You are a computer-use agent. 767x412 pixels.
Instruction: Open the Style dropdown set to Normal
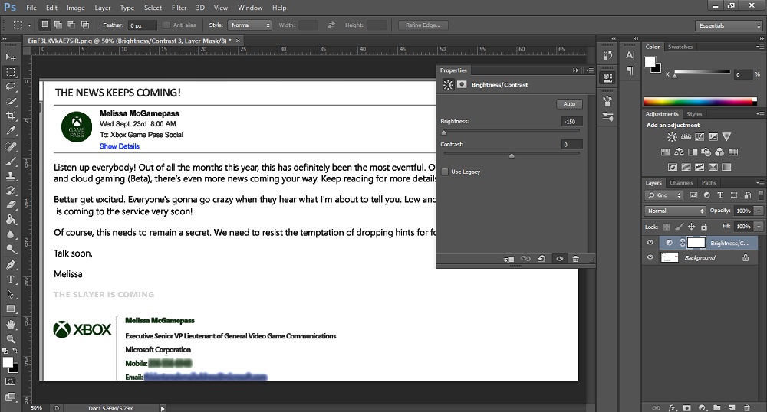[x=249, y=25]
